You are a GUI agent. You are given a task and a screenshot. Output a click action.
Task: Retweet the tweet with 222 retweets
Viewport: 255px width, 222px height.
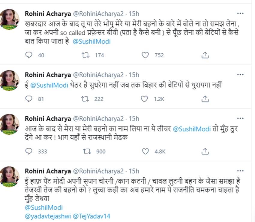(x=86, y=99)
